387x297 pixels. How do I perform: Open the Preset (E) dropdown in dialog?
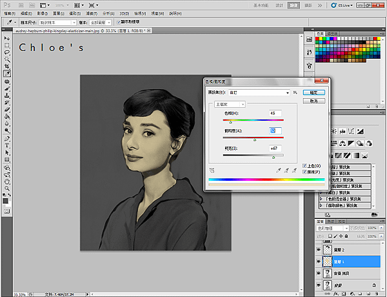[x=259, y=92]
